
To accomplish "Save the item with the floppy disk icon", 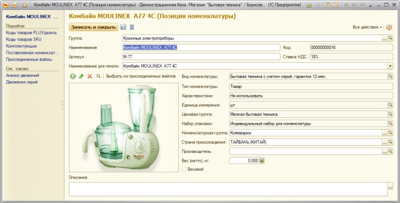I will click(123, 27).
